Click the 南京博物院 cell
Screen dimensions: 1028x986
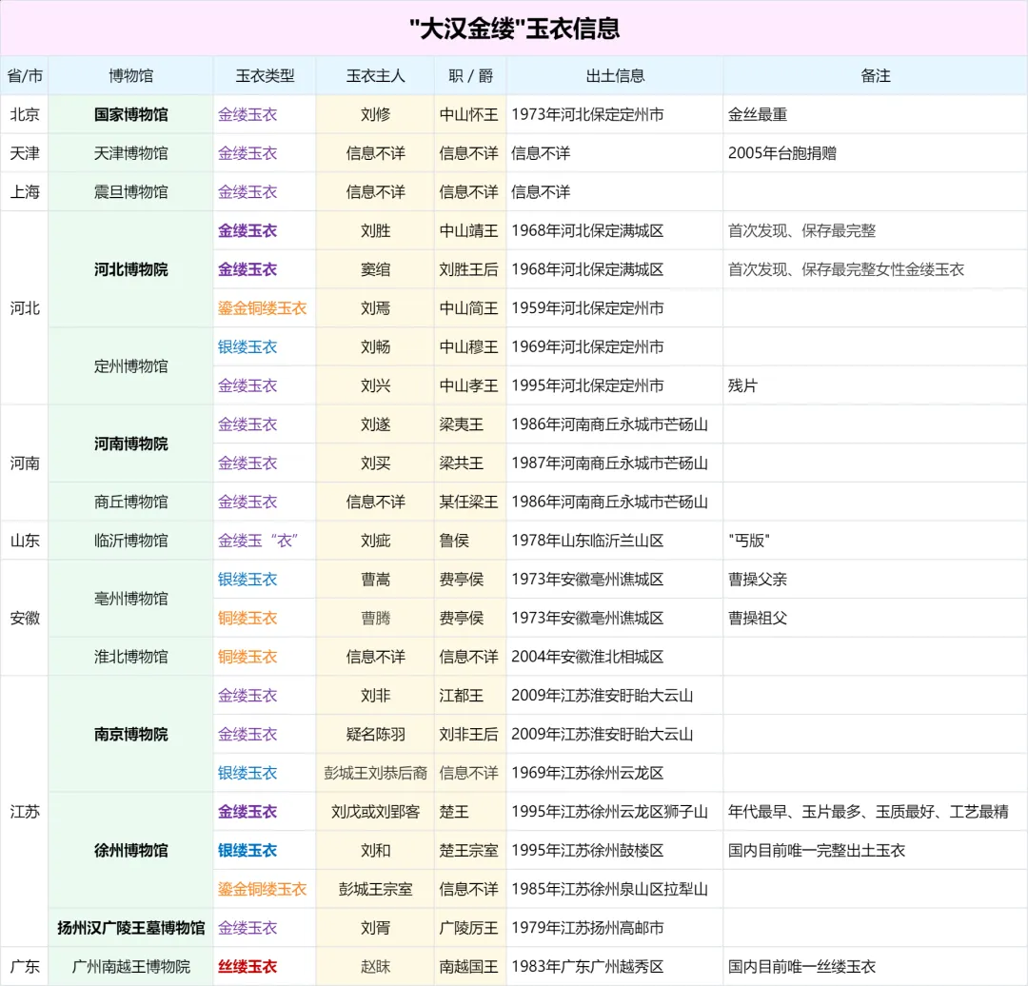[131, 734]
